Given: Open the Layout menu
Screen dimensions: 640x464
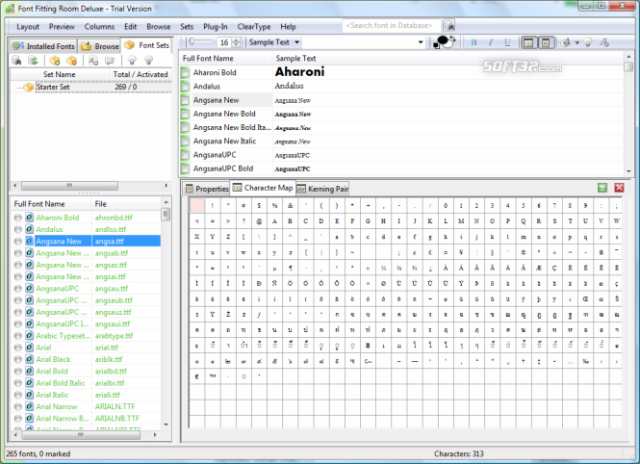Looking at the screenshot, I should 28,27.
